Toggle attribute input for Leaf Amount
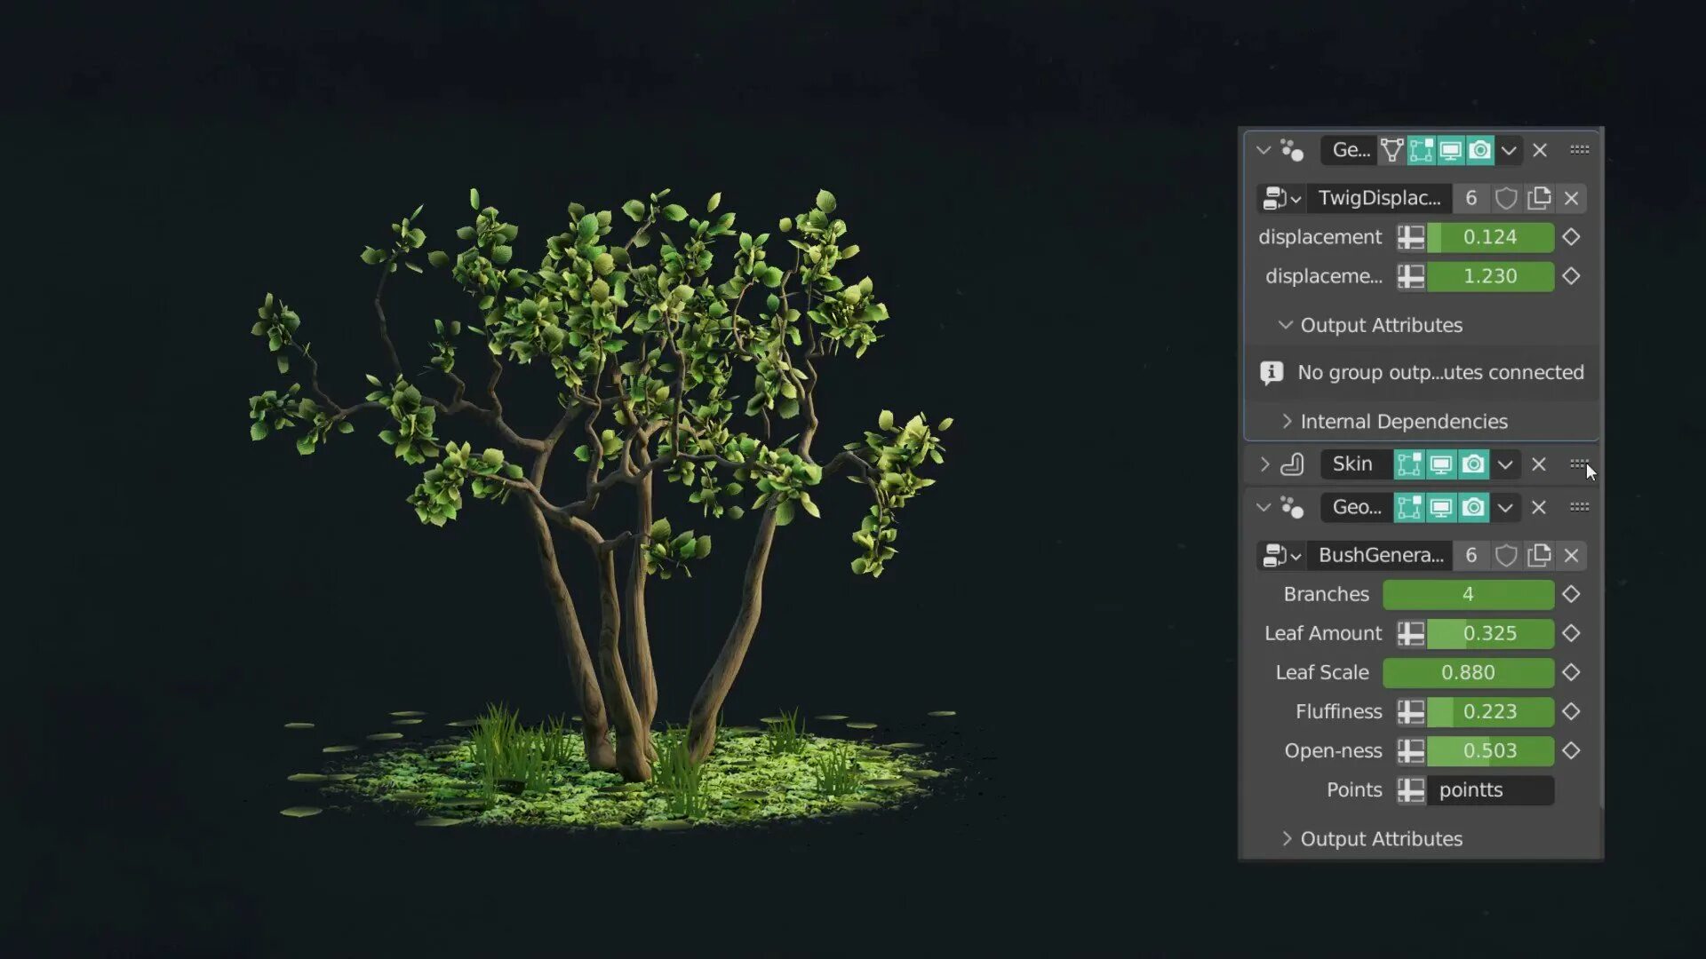The width and height of the screenshot is (1706, 959). tap(1410, 633)
